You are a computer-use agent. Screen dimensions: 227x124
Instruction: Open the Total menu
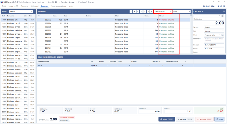(x=4, y=6)
